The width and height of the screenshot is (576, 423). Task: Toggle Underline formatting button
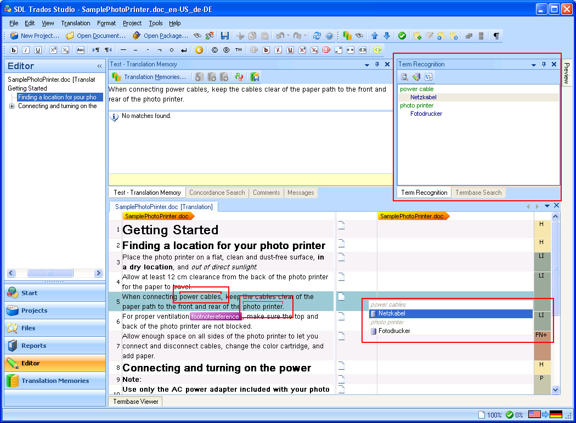click(x=38, y=50)
